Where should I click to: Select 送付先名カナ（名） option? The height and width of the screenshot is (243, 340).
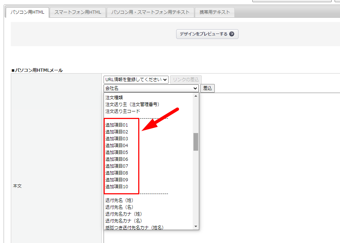148,221
